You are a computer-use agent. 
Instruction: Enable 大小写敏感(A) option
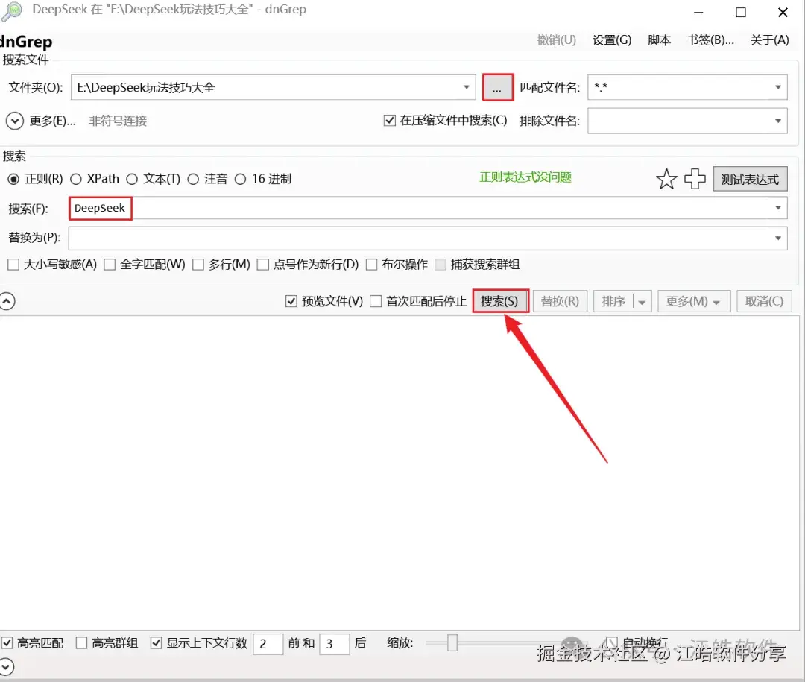click(12, 264)
